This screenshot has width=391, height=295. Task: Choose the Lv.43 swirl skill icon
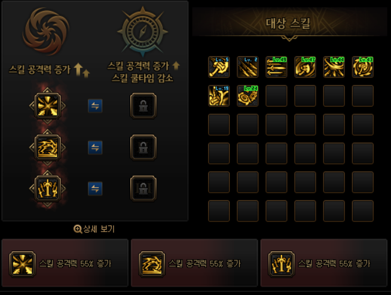point(362,67)
